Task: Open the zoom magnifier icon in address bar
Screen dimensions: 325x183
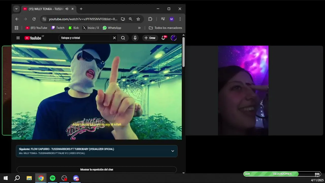Action: point(131,19)
